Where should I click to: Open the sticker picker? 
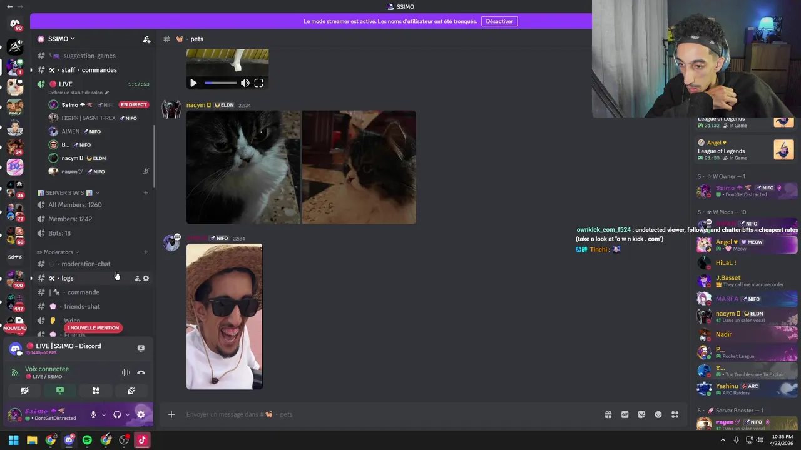click(641, 414)
